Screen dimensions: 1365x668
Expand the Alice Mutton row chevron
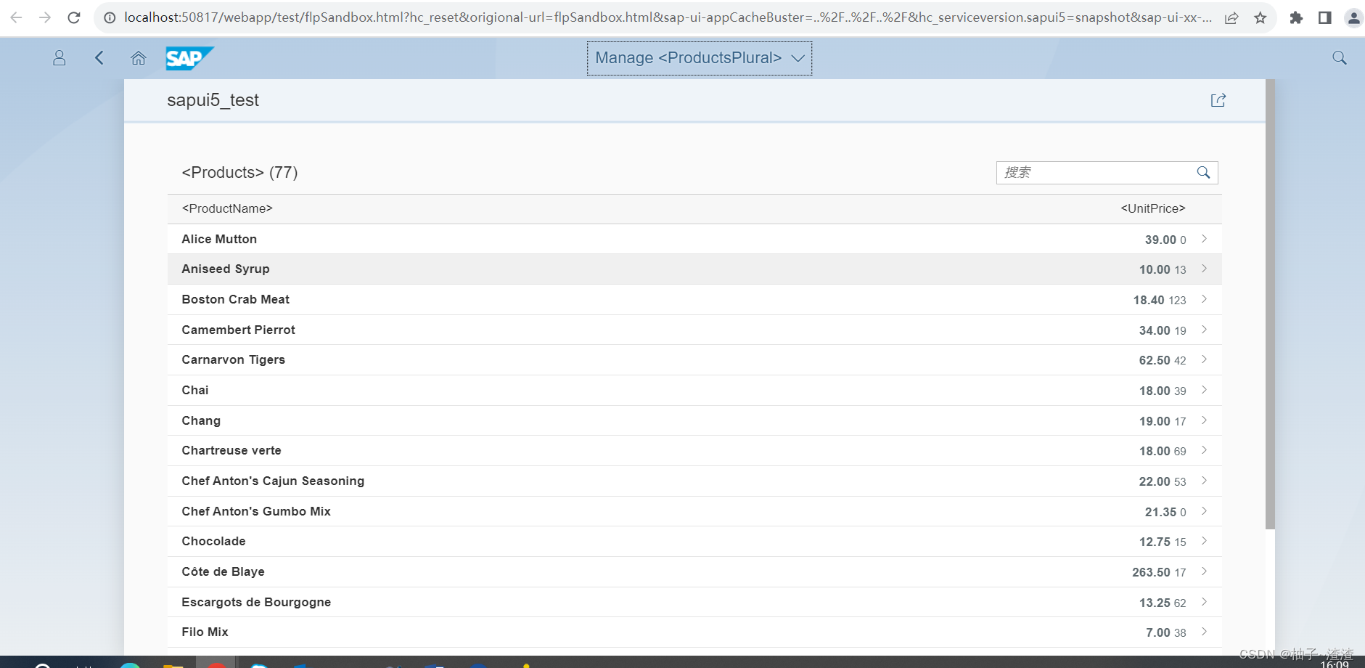1202,238
